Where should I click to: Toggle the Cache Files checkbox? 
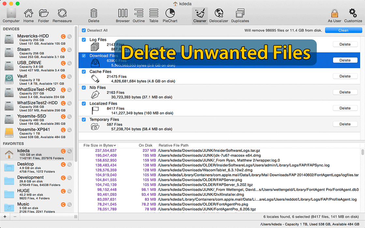click(x=84, y=72)
